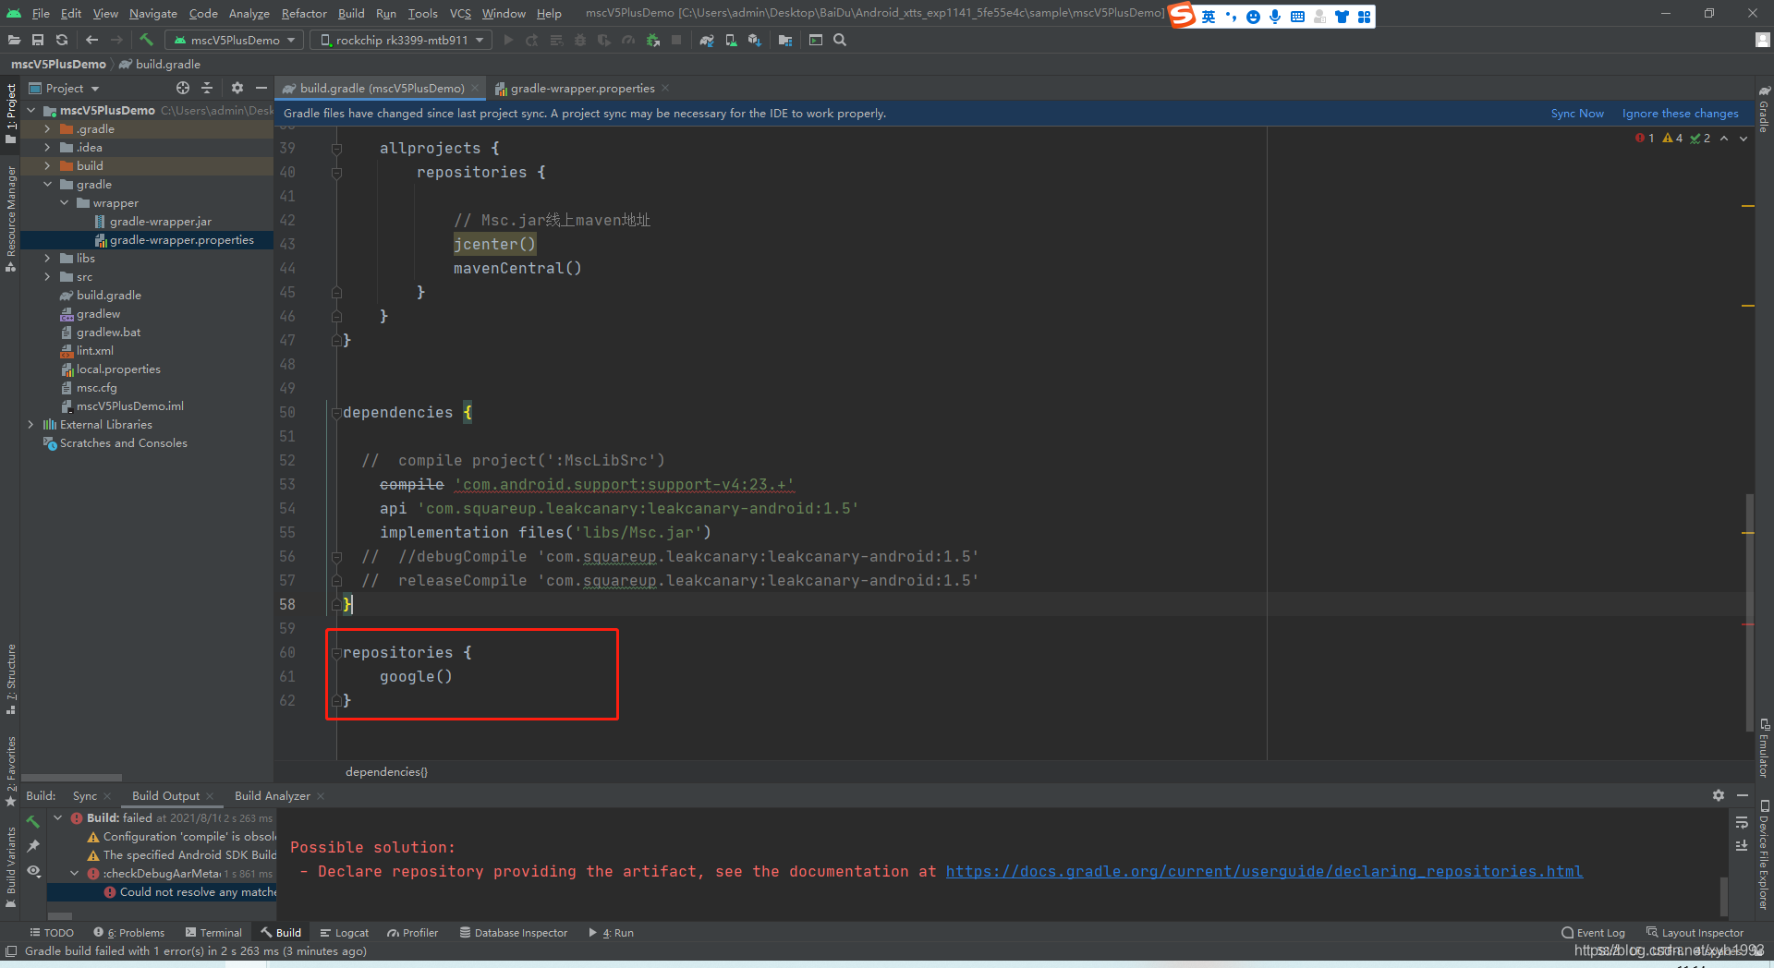Viewport: 1774px width, 968px height.
Task: Sync Project with Gradle Files via elephant icon
Action: pyautogui.click(x=707, y=40)
